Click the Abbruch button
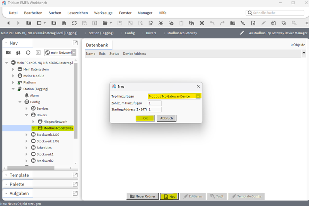309x206 pixels. 166,118
